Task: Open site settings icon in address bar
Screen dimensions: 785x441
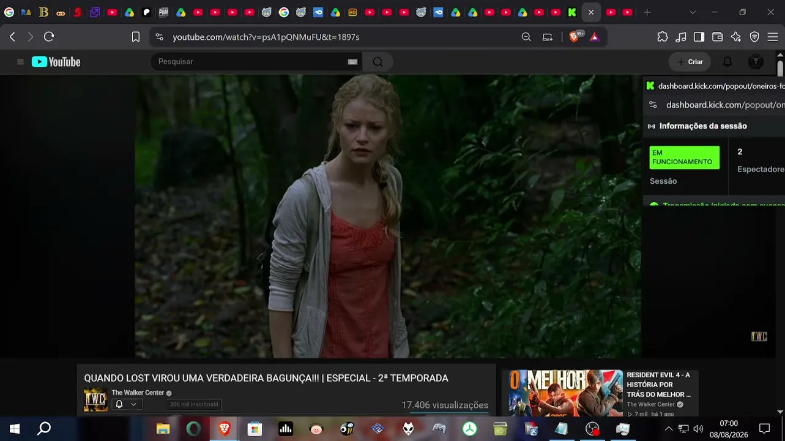Action: (160, 37)
